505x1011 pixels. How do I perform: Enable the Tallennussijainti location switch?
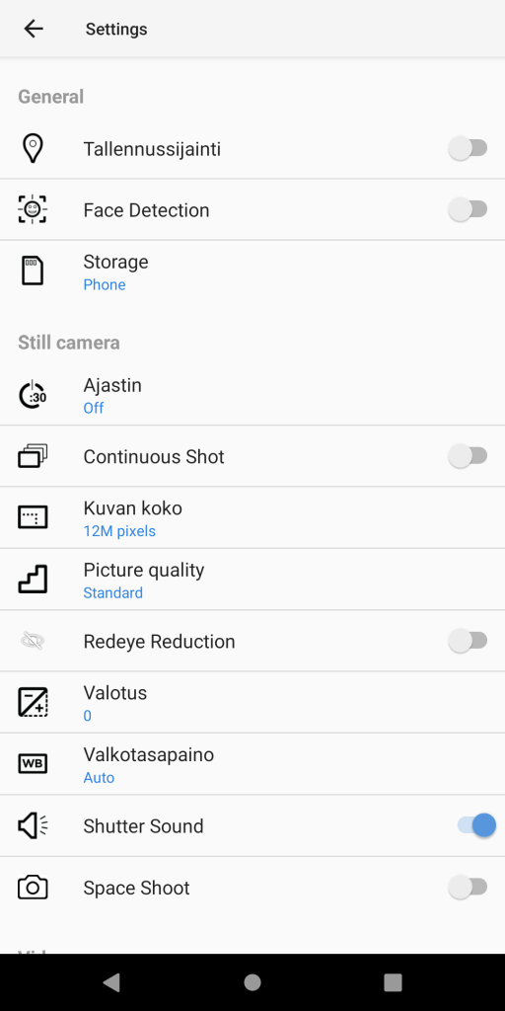pos(469,149)
